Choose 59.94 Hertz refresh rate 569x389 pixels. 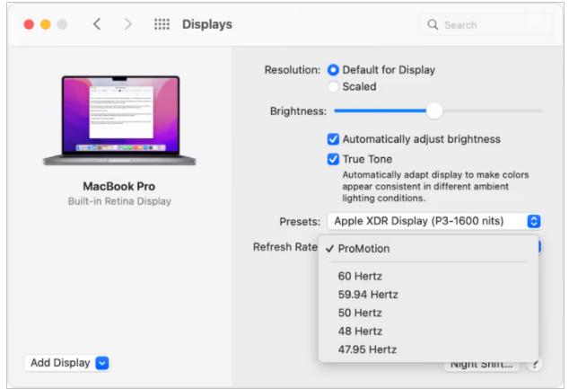(428, 295)
